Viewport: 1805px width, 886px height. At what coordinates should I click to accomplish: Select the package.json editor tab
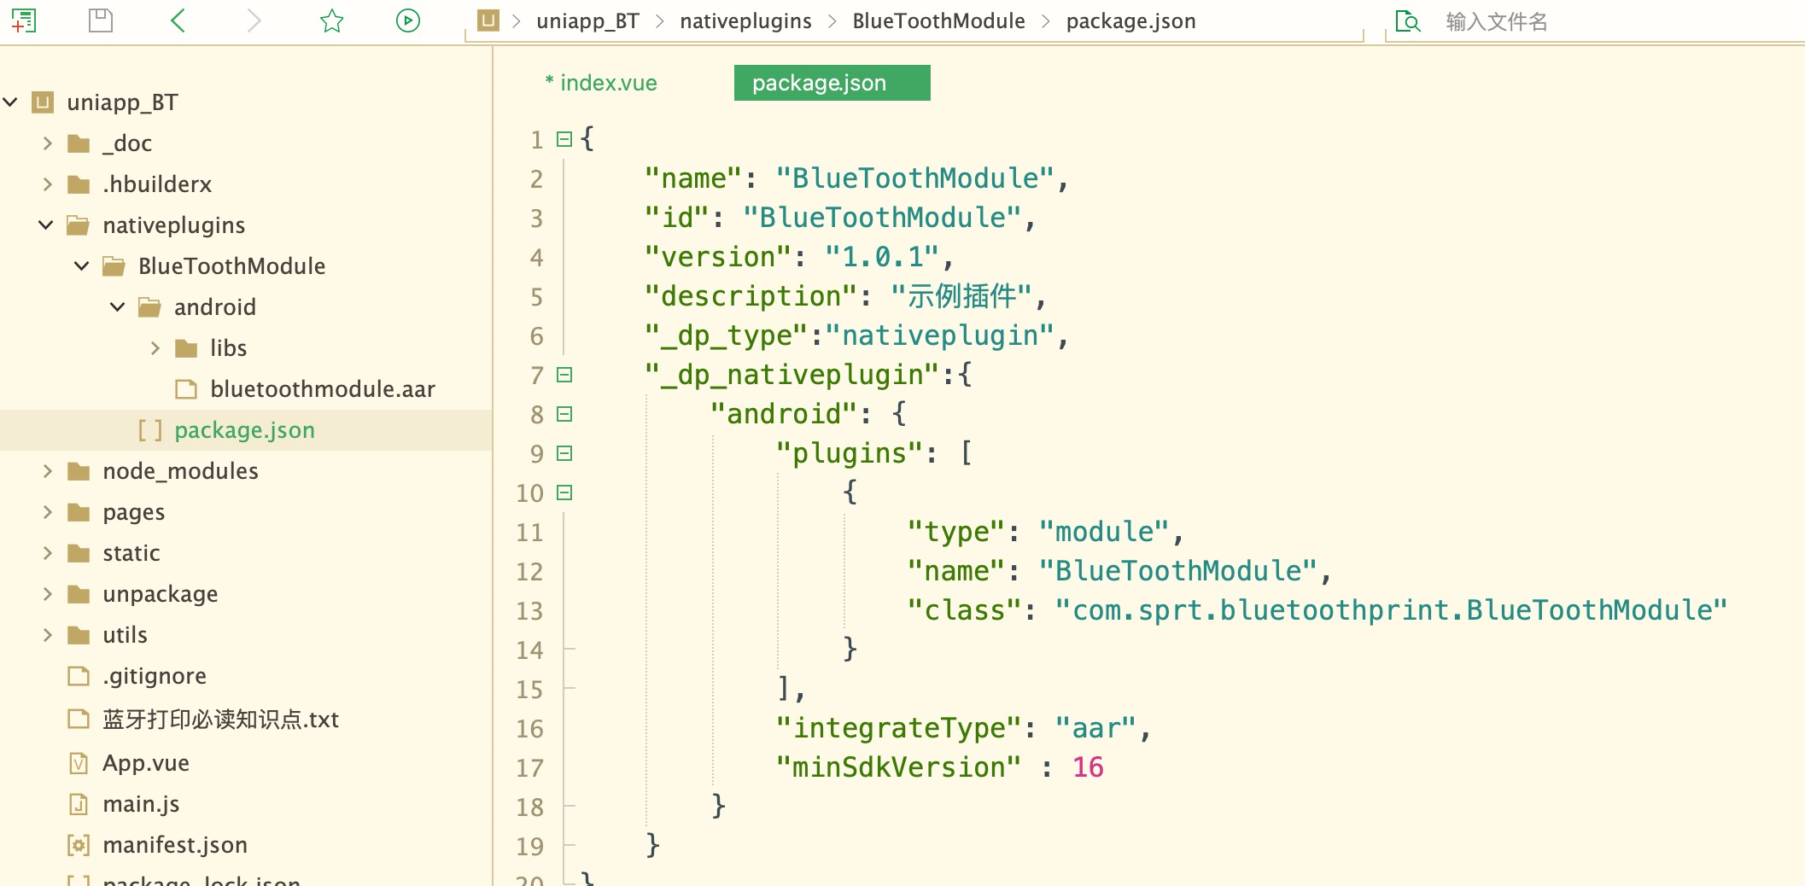pos(819,83)
